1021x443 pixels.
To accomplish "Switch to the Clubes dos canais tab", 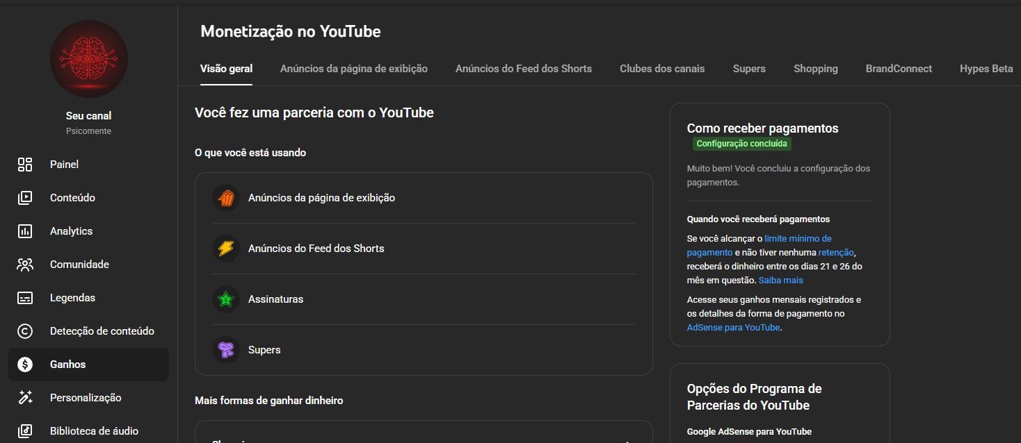I will pos(662,69).
